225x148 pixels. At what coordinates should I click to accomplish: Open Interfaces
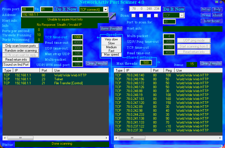pyautogui.click(x=212, y=21)
